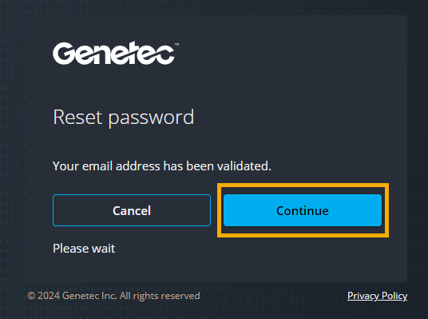Image resolution: width=428 pixels, height=319 pixels.
Task: Click the Please wait status text
Action: 84,249
